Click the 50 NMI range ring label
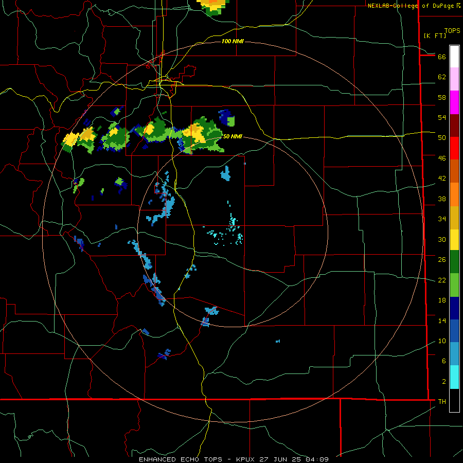This screenshot has width=463, height=463. 233,136
